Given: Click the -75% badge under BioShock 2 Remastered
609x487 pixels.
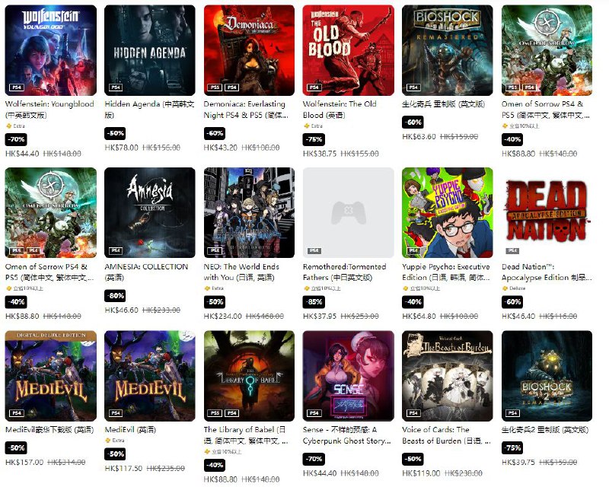Looking at the screenshot, I should point(512,447).
